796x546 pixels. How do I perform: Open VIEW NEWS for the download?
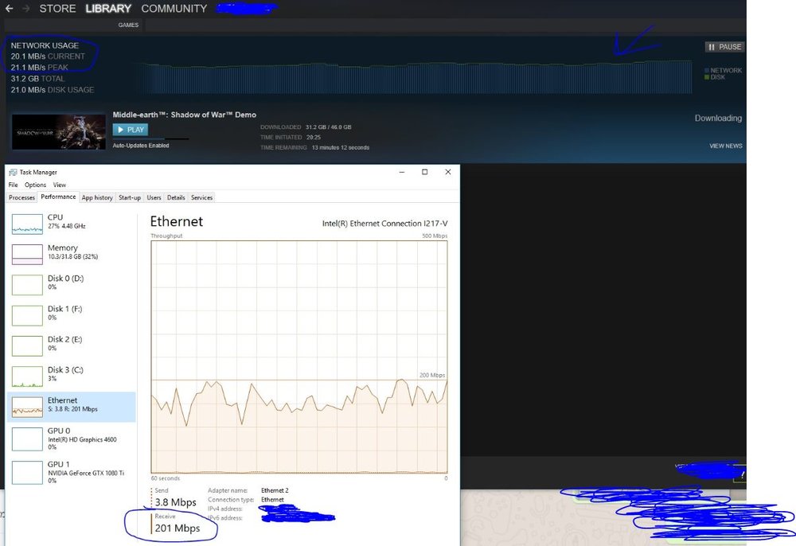click(725, 146)
